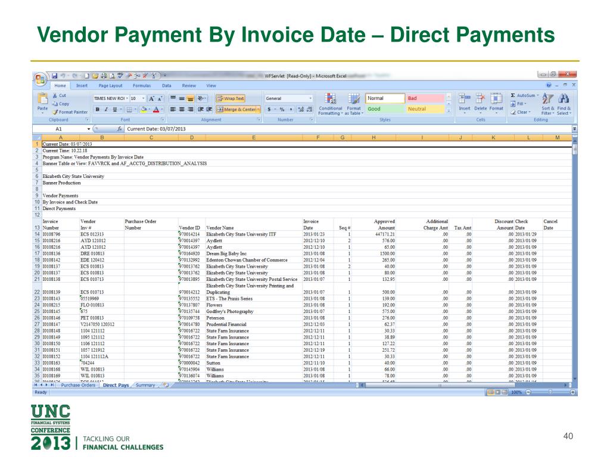Open the Page Layout ribbon tab

[110, 86]
